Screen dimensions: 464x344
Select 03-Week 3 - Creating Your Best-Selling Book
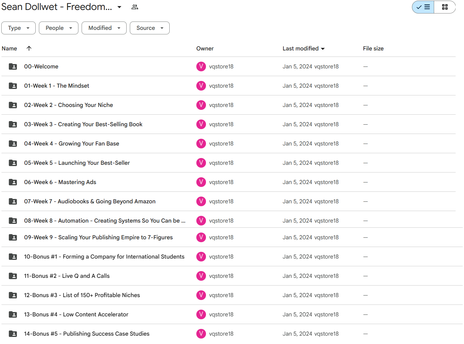(x=83, y=124)
